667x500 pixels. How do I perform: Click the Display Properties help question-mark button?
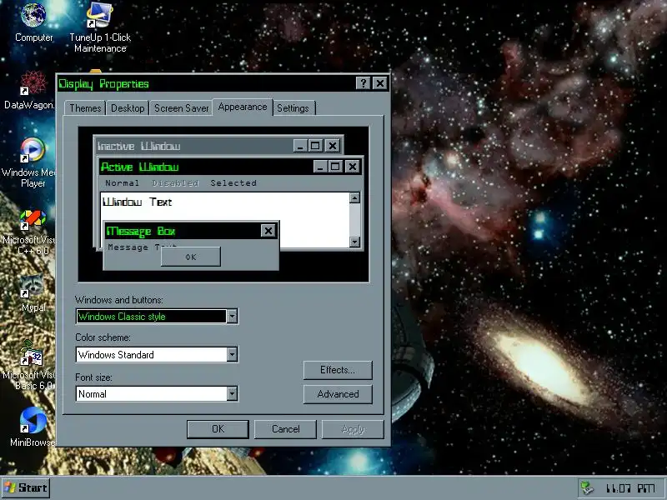pos(363,83)
